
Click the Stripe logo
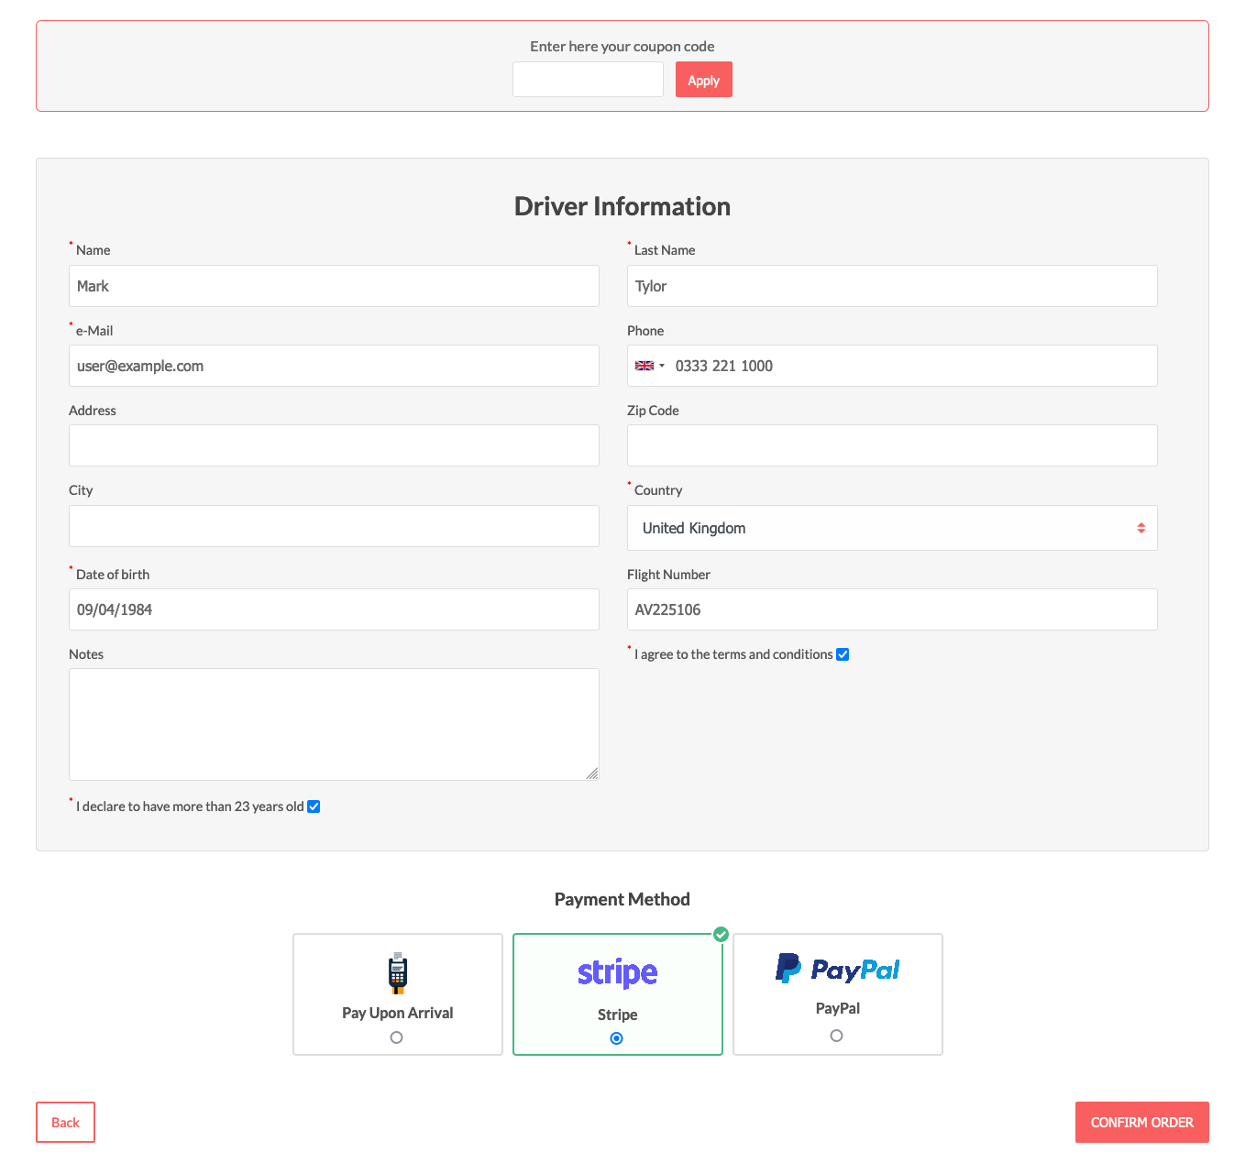pyautogui.click(x=617, y=972)
